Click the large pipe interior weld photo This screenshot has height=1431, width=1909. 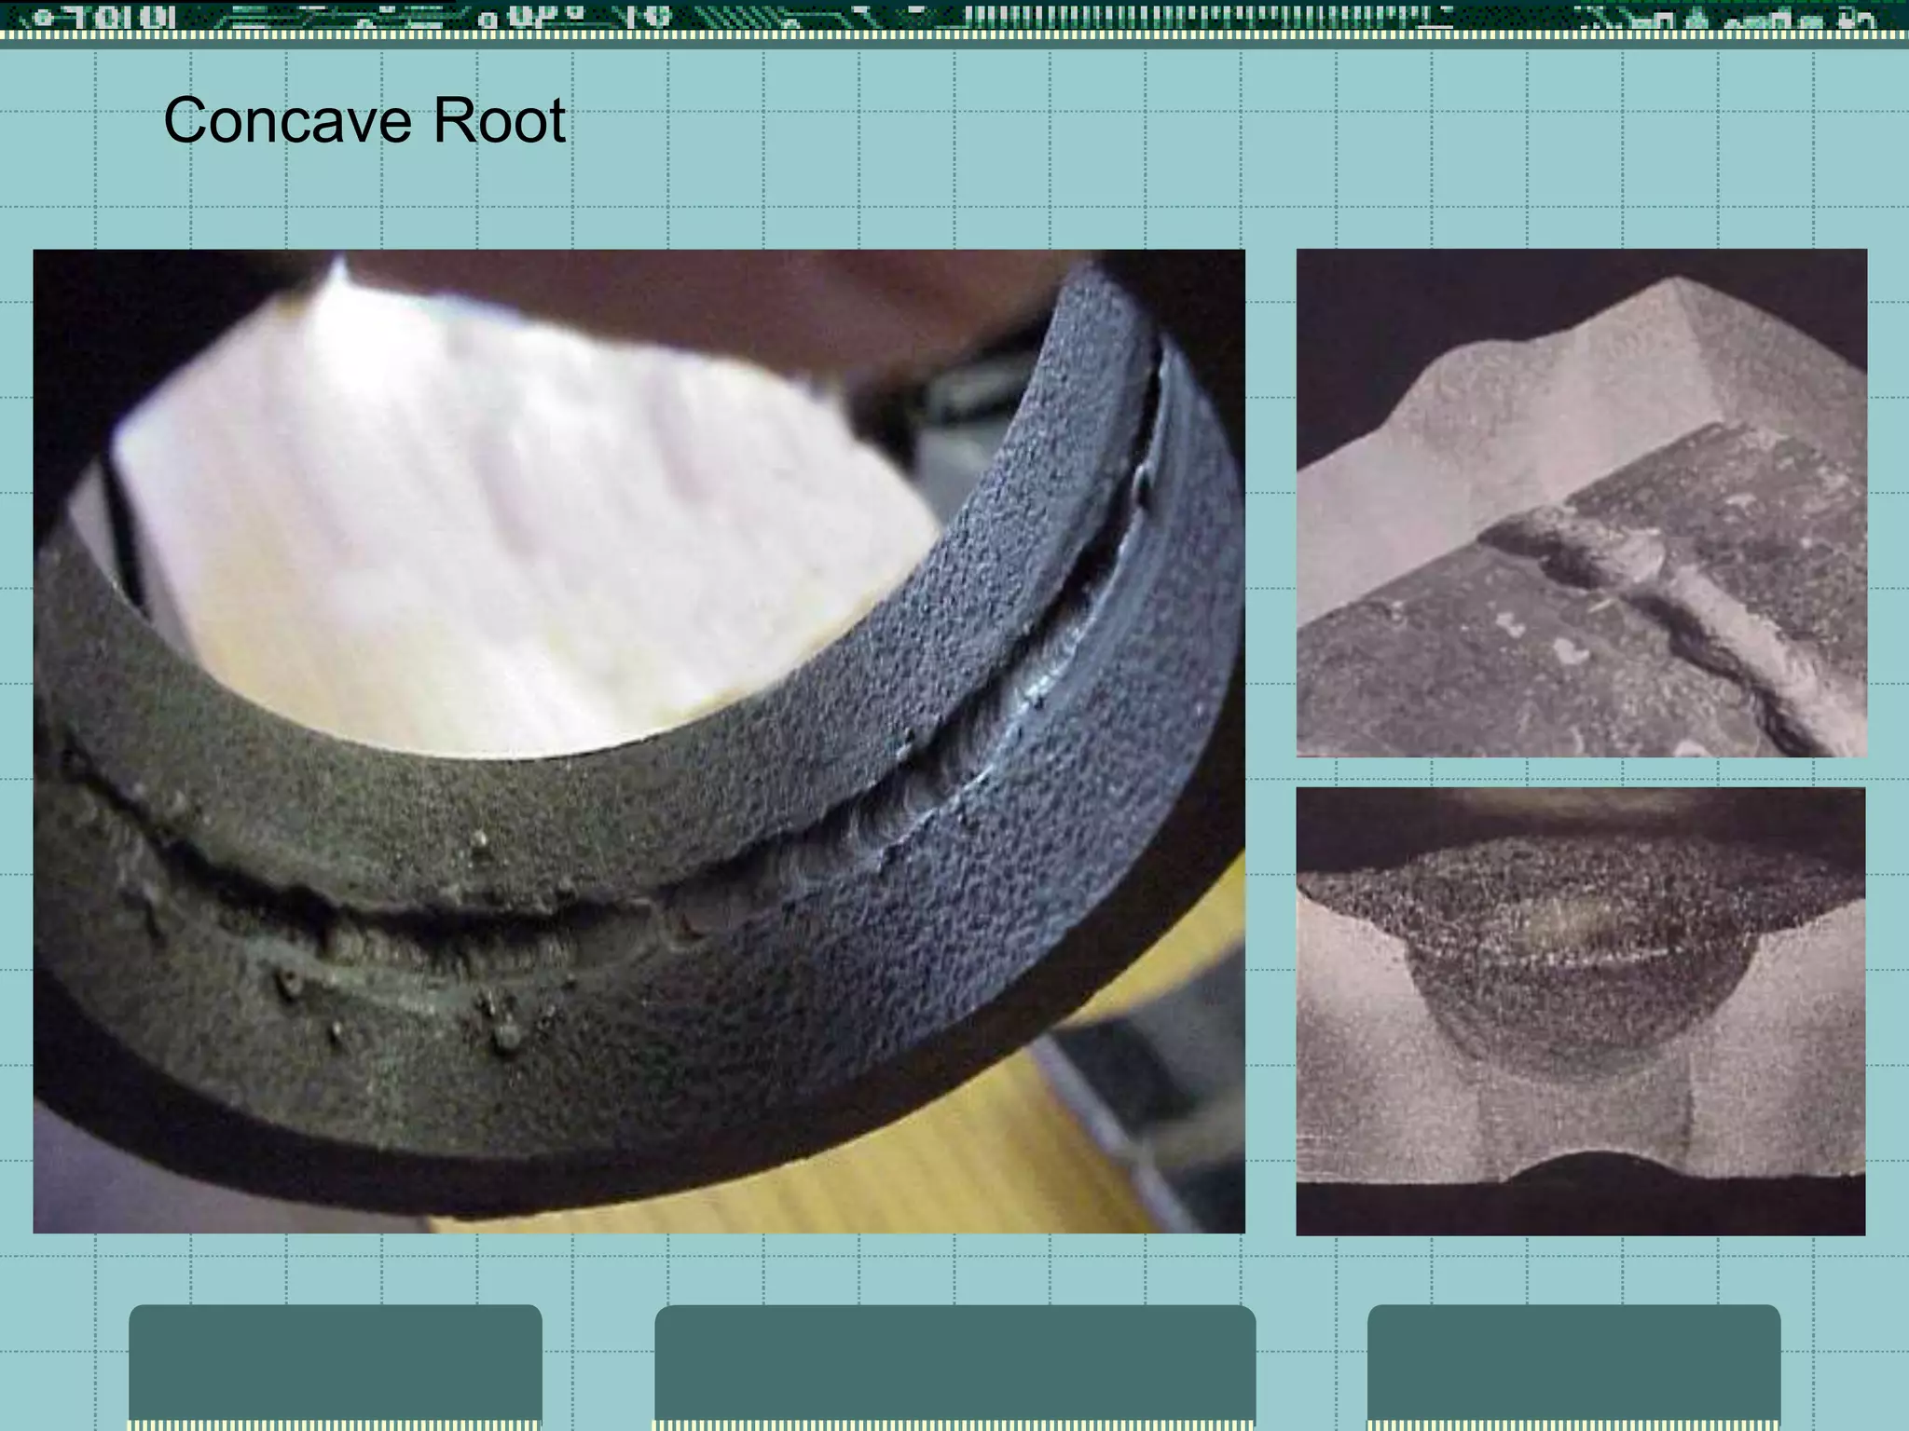639,742
